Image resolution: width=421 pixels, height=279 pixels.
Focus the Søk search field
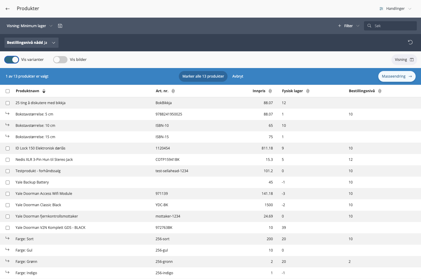click(390, 26)
